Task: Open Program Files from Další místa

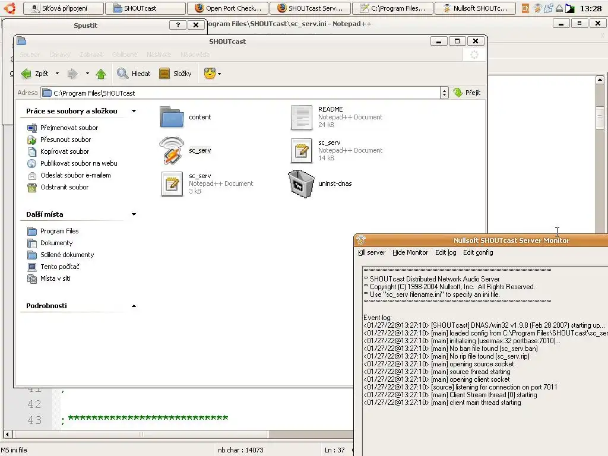Action: click(x=59, y=231)
